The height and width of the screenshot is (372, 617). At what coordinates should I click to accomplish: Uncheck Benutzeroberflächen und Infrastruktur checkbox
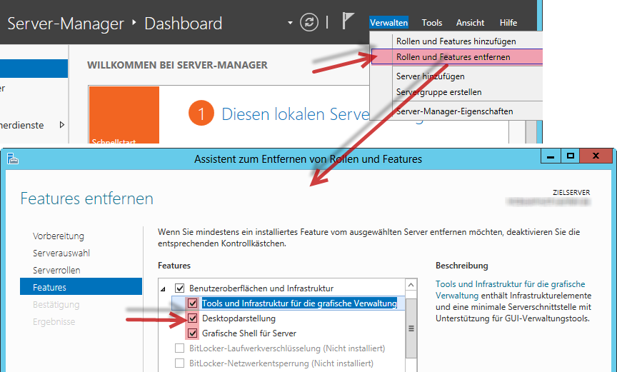pos(179,288)
